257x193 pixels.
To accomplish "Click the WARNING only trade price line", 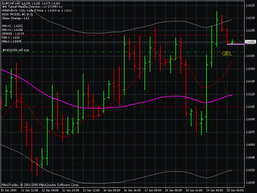I will coord(37,11).
